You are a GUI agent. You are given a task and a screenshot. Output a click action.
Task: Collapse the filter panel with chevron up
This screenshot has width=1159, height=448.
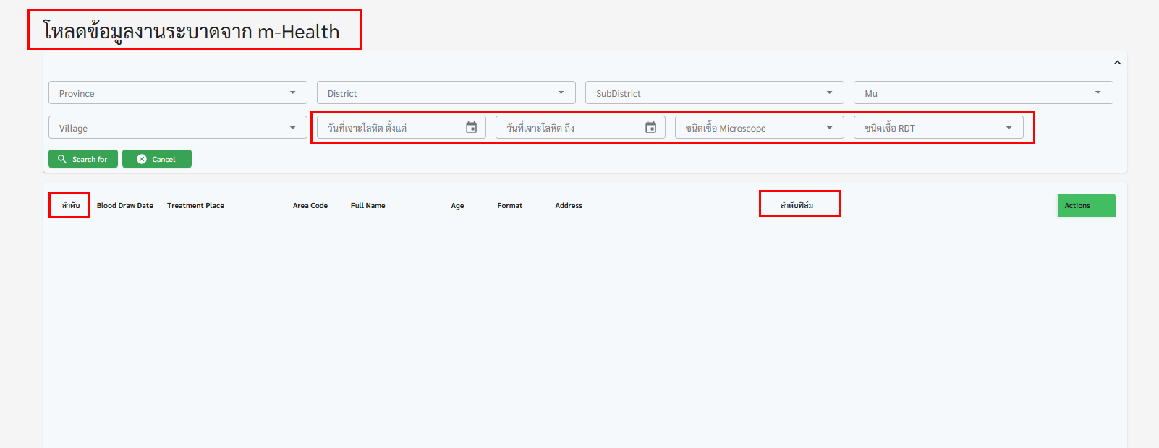click(x=1117, y=63)
